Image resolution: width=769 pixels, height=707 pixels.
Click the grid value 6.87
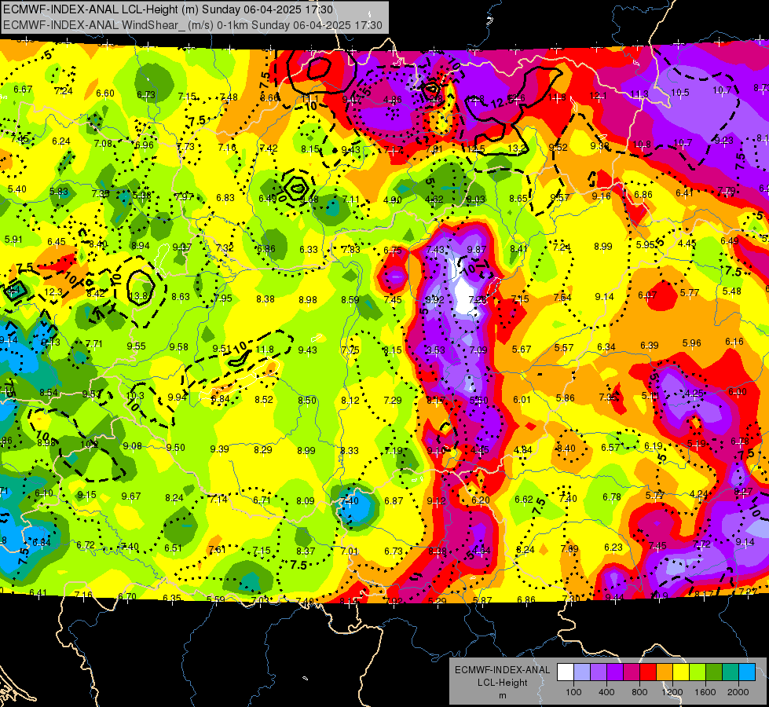pyautogui.click(x=394, y=501)
